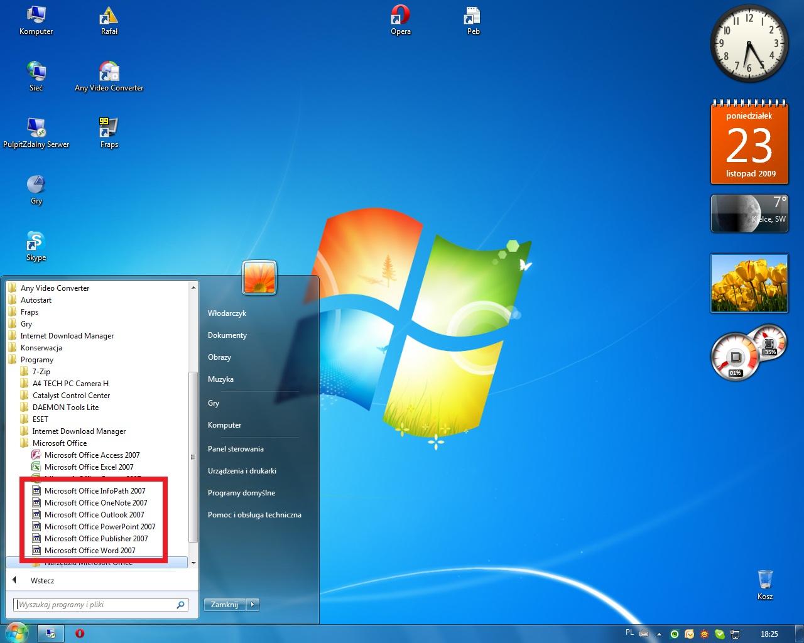Open Dokumenty from Start menu
804x643 pixels.
pyautogui.click(x=227, y=335)
